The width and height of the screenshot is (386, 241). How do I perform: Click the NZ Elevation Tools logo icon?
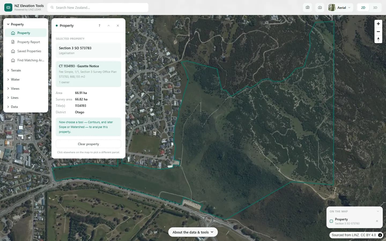tap(8, 7)
